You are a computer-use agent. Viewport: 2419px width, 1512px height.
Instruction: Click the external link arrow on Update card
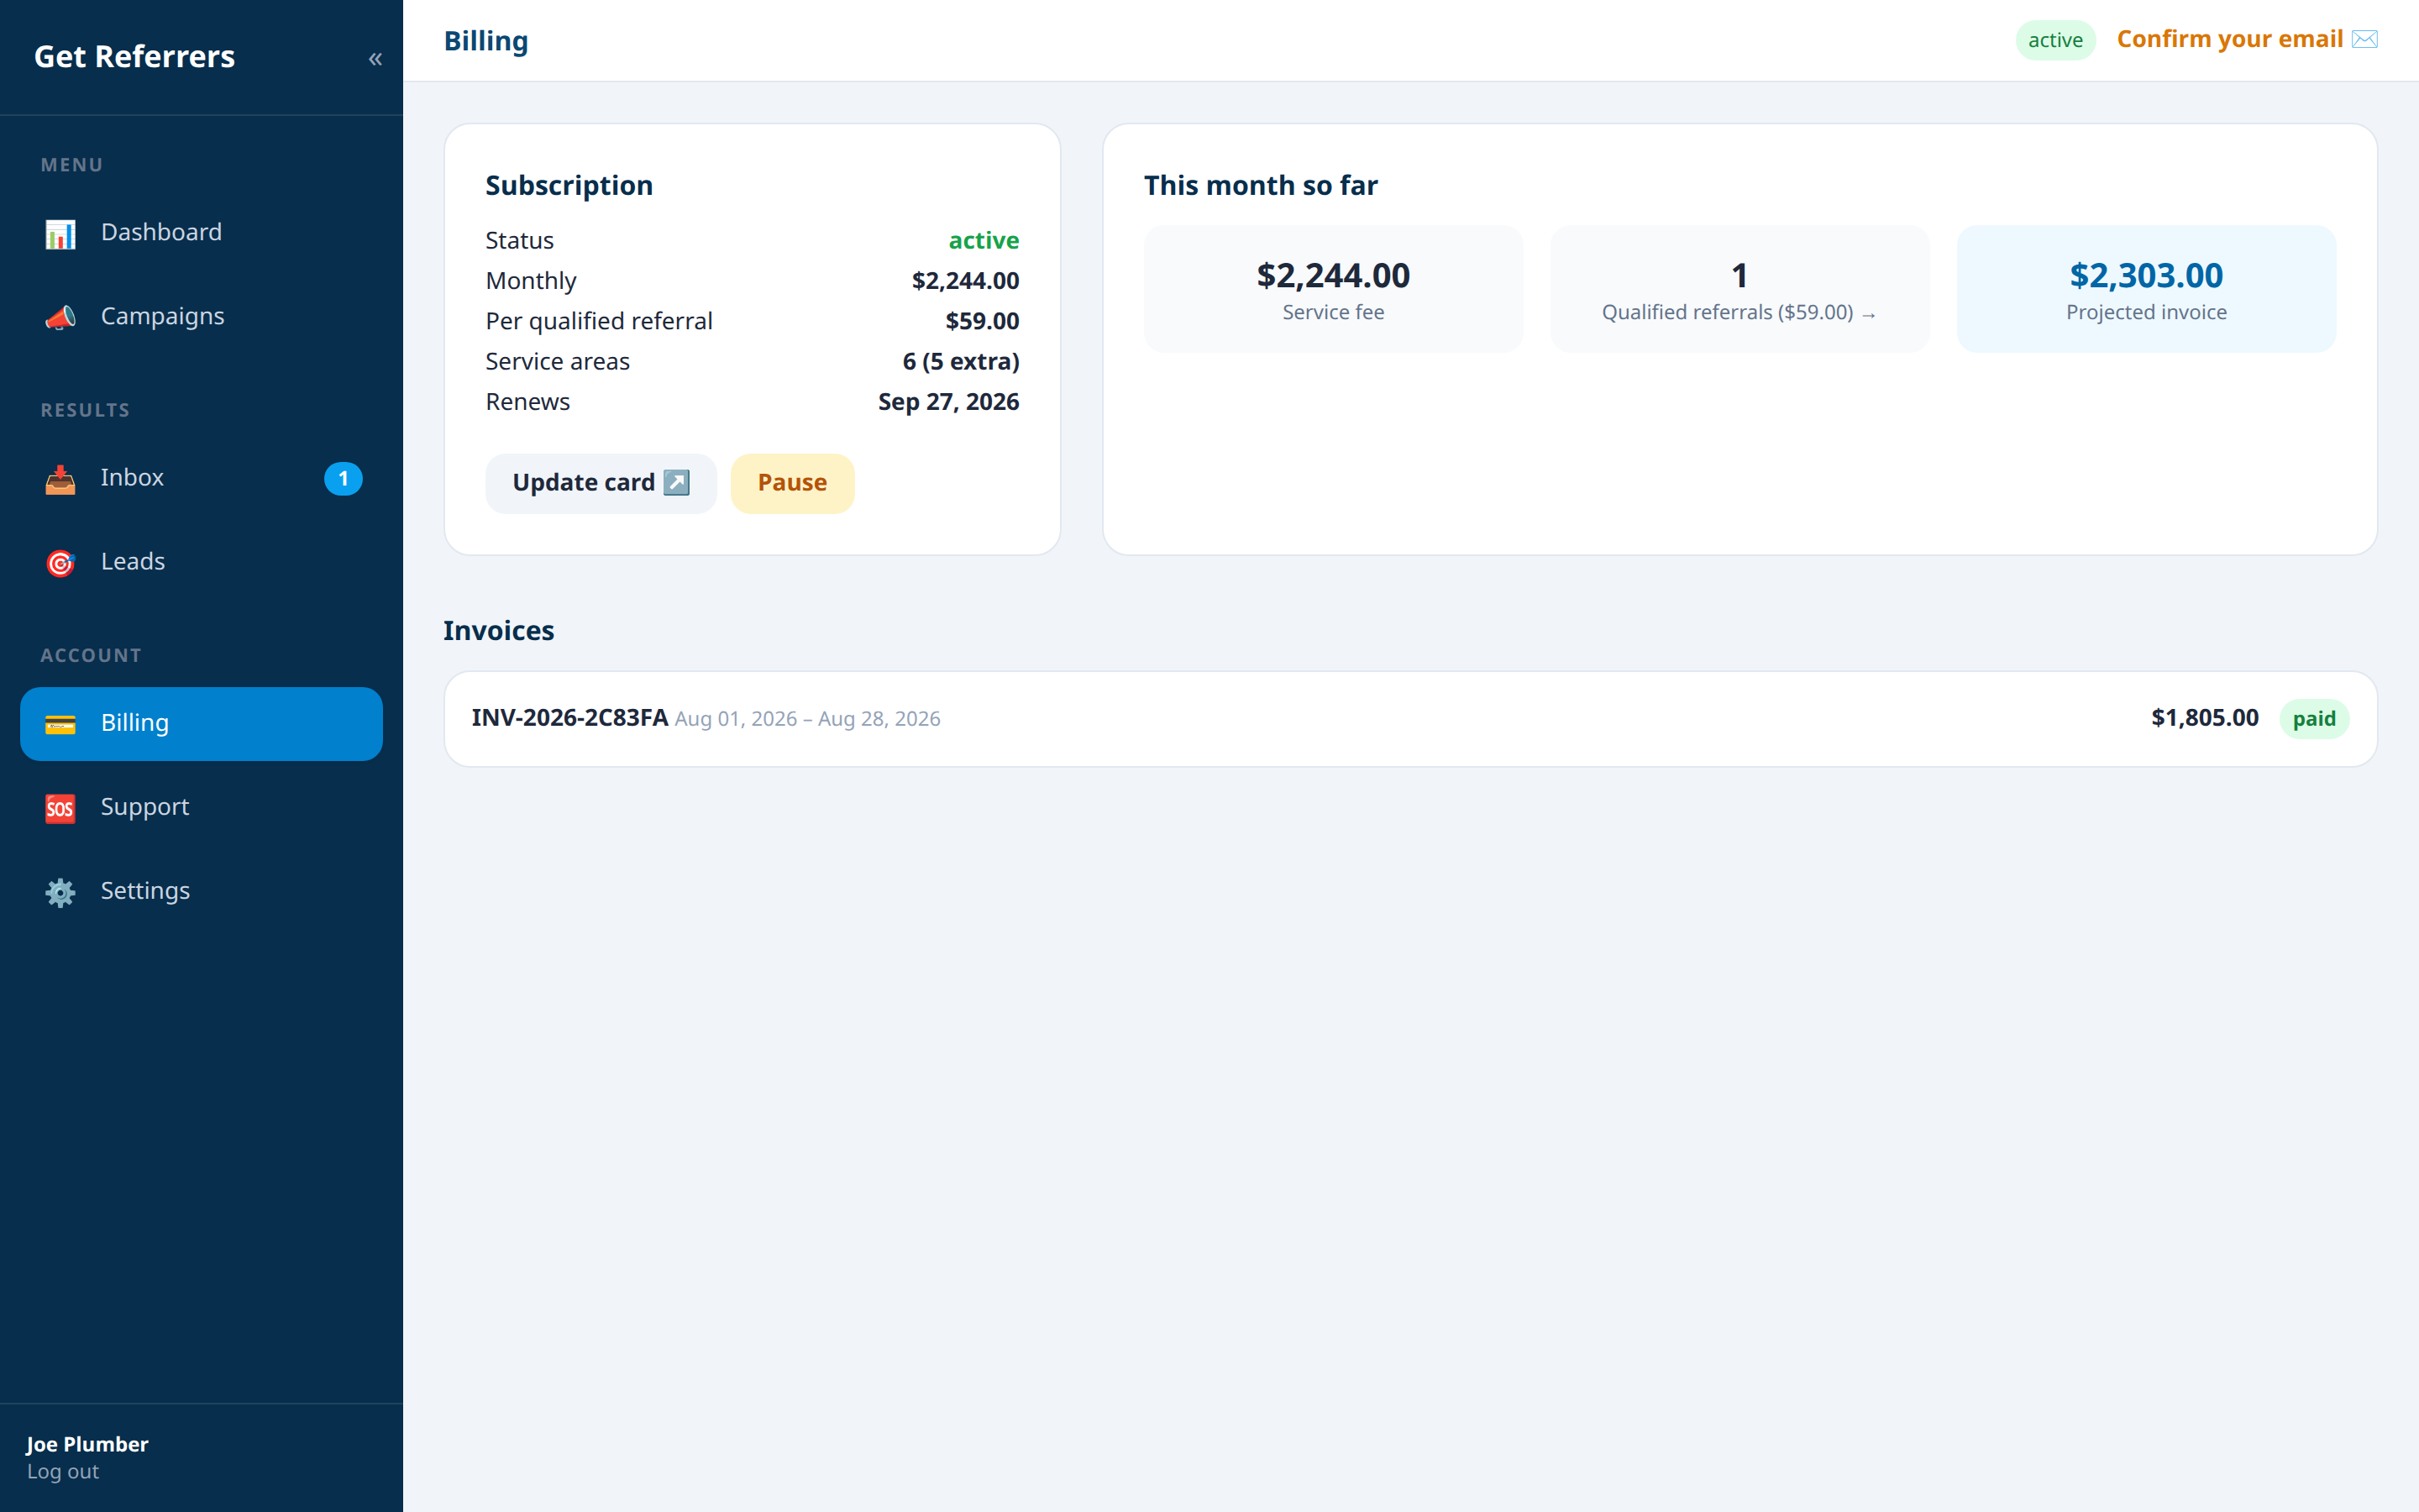(x=677, y=483)
